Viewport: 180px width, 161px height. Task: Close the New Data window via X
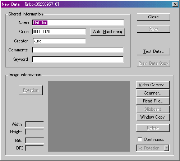(x=175, y=4)
